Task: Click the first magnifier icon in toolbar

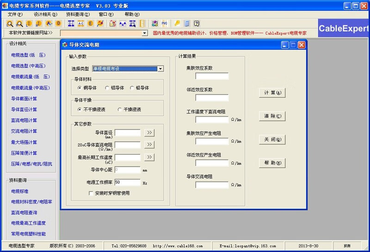Action: click(x=10, y=24)
